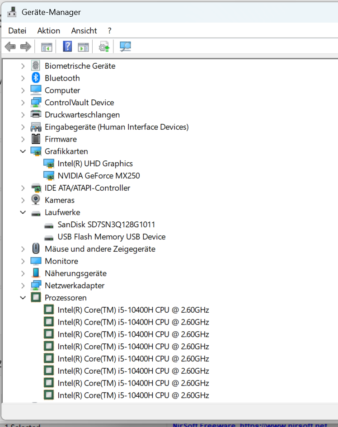Expand the Biometrische Geräte node

pyautogui.click(x=23, y=66)
